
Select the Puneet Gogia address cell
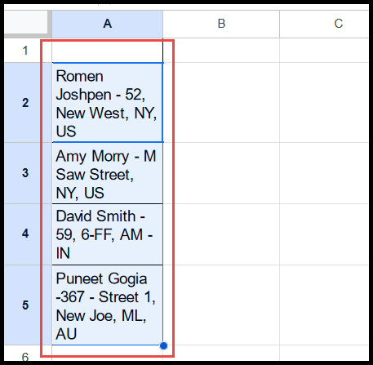coord(108,305)
